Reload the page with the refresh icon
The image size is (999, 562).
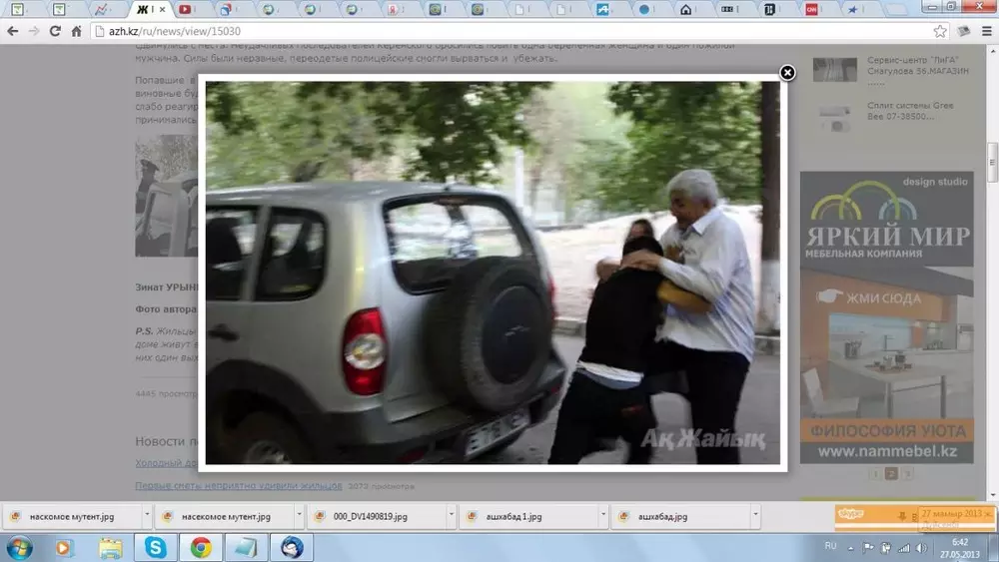pos(54,31)
